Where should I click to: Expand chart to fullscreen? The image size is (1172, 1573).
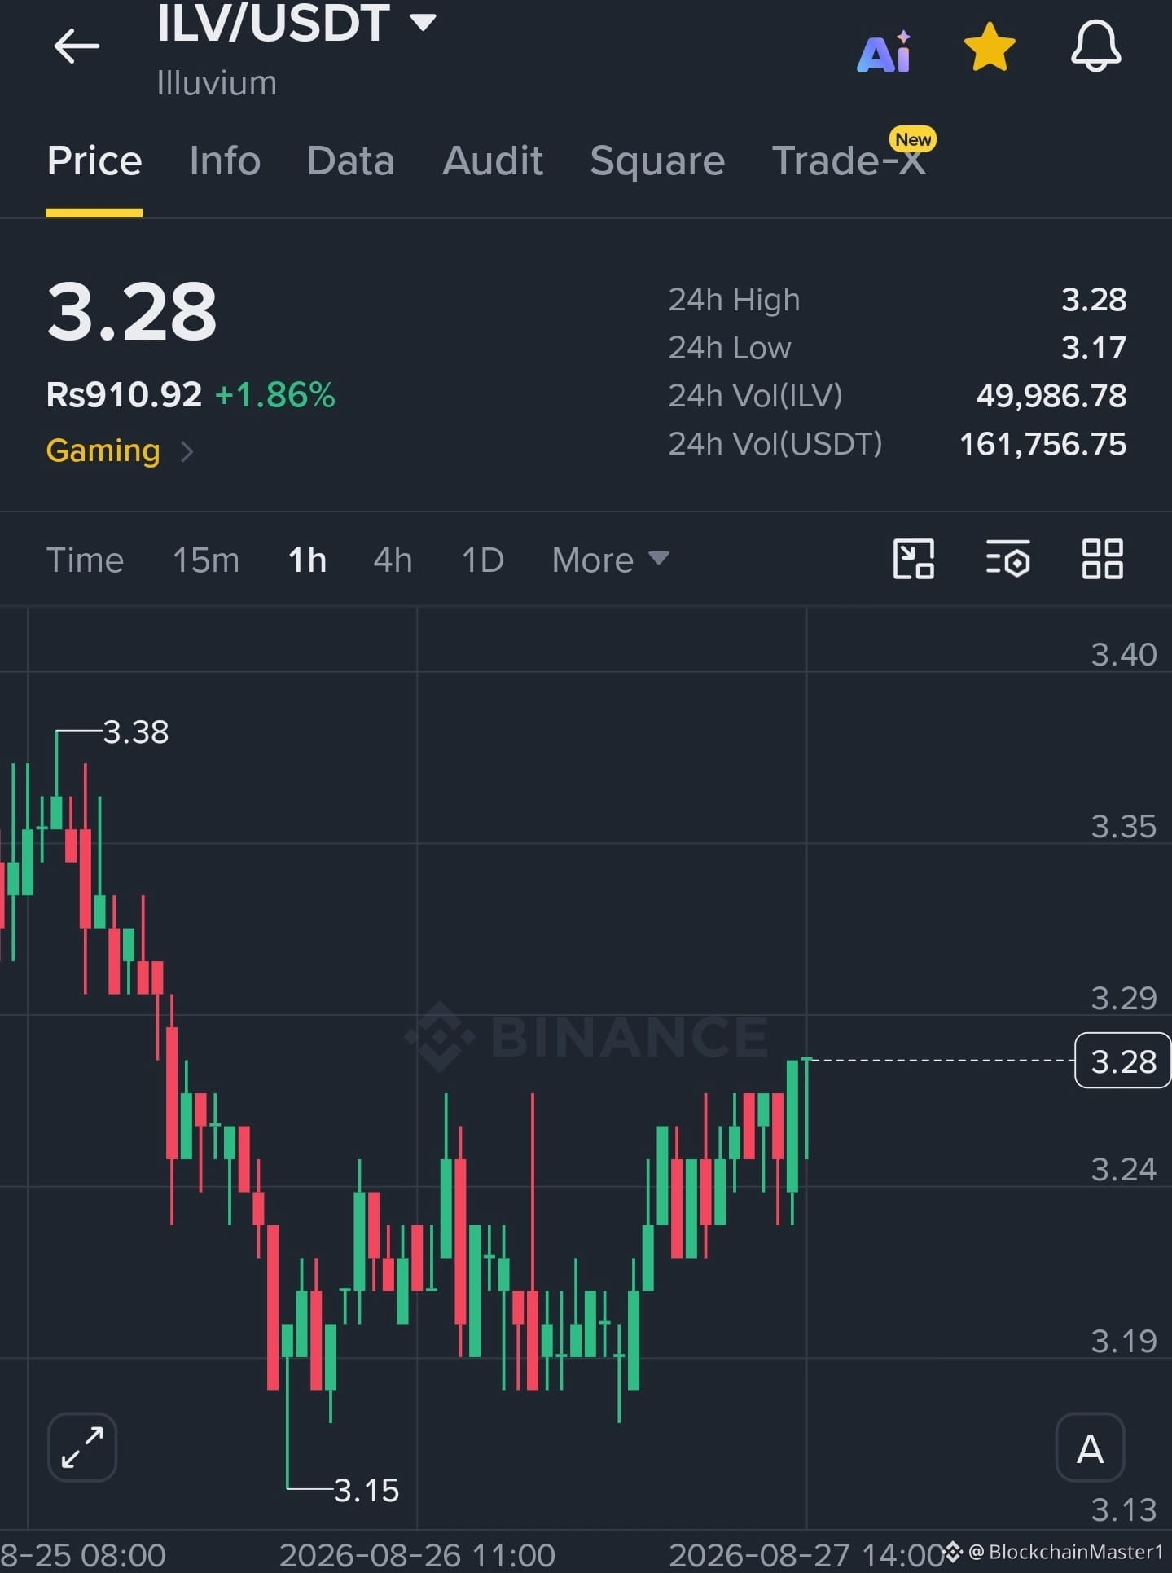coord(82,1448)
